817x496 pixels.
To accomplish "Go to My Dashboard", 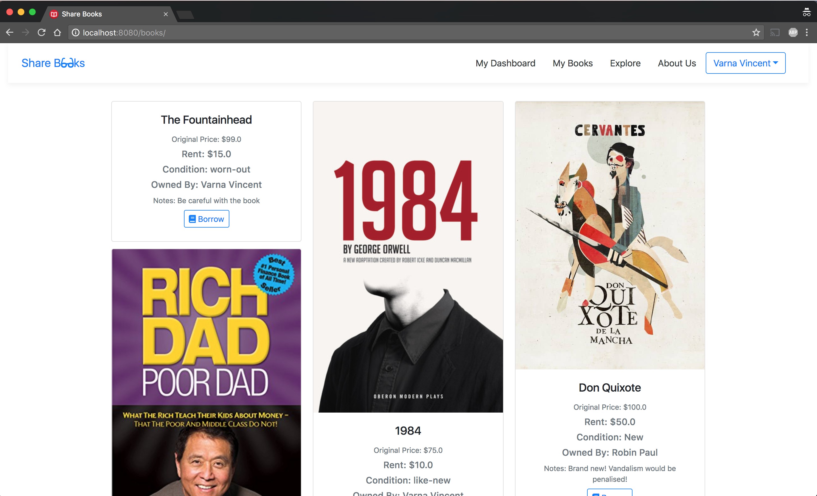I will pos(505,63).
